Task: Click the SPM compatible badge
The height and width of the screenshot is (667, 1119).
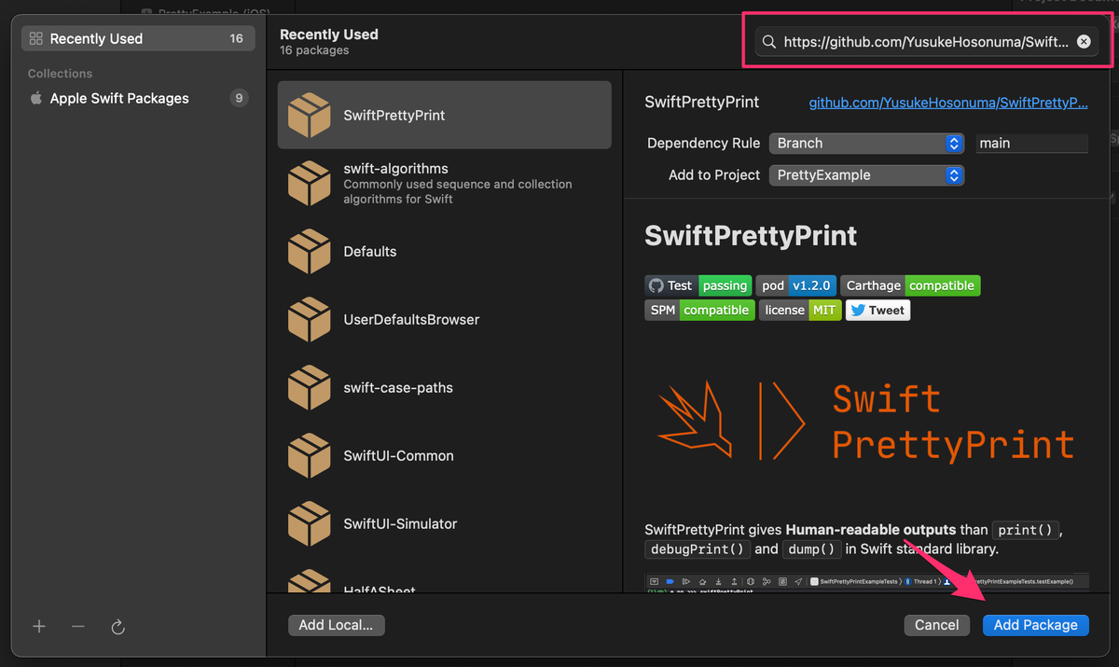Action: click(x=699, y=310)
